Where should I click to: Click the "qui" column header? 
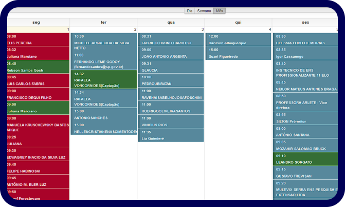(238, 22)
